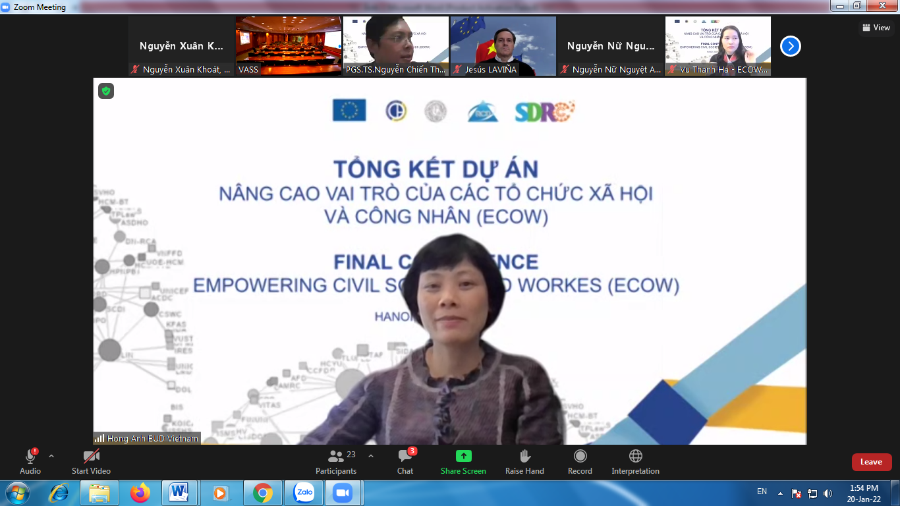Select Nguyễn Xuân Khoát participant tile
This screenshot has height=506, width=900.
(x=181, y=46)
